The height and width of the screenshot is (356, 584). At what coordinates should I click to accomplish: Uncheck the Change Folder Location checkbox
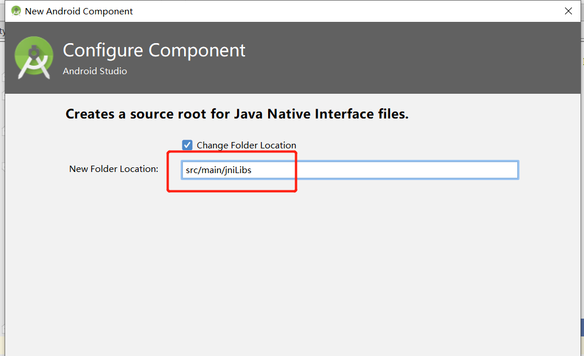(x=187, y=145)
